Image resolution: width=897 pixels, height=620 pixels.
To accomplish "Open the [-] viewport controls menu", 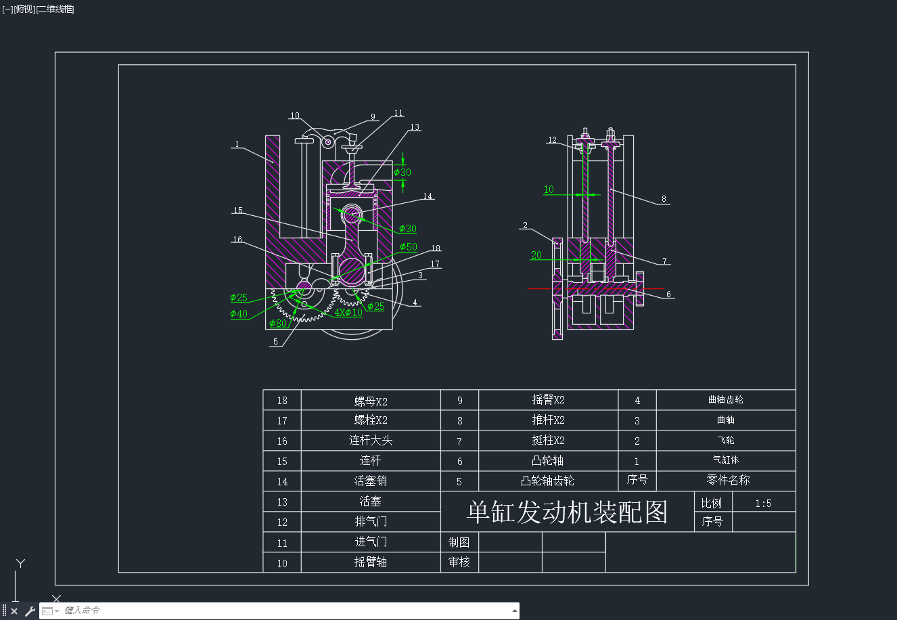I will click(7, 9).
